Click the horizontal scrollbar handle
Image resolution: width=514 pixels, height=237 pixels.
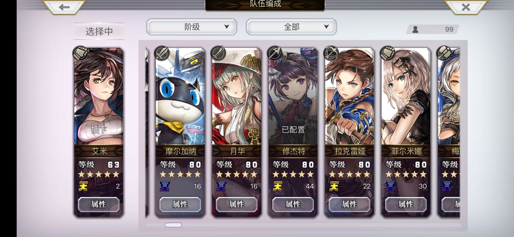[173, 225]
